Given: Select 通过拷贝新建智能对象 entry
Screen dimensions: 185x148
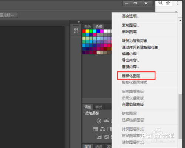Looking at the screenshot, I should click(x=140, y=47).
